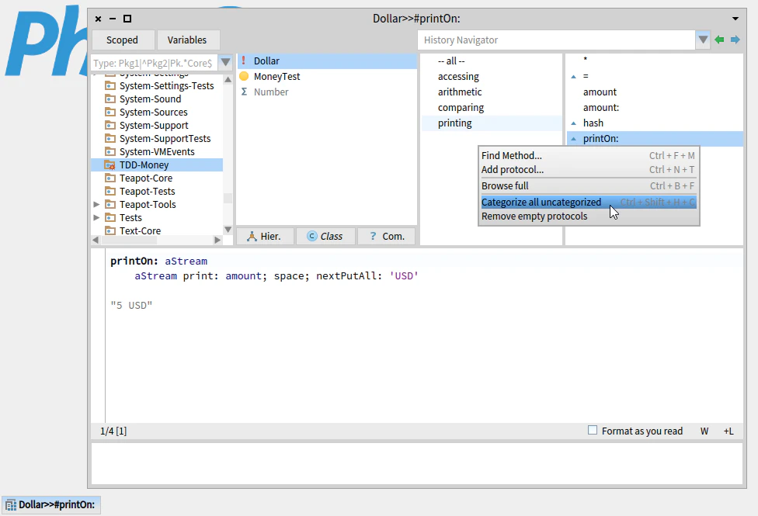Expand the Tests package
This screenshot has height=516, width=758.
96,217
